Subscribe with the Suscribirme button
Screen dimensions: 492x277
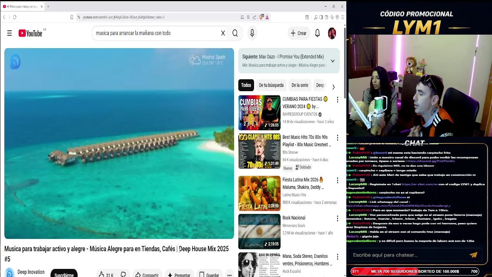pos(64,274)
